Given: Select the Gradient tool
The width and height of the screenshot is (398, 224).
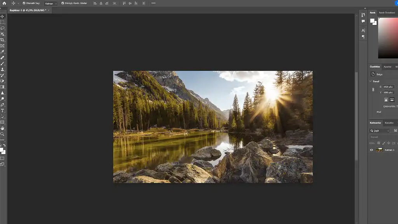Looking at the screenshot, I should point(2,87).
